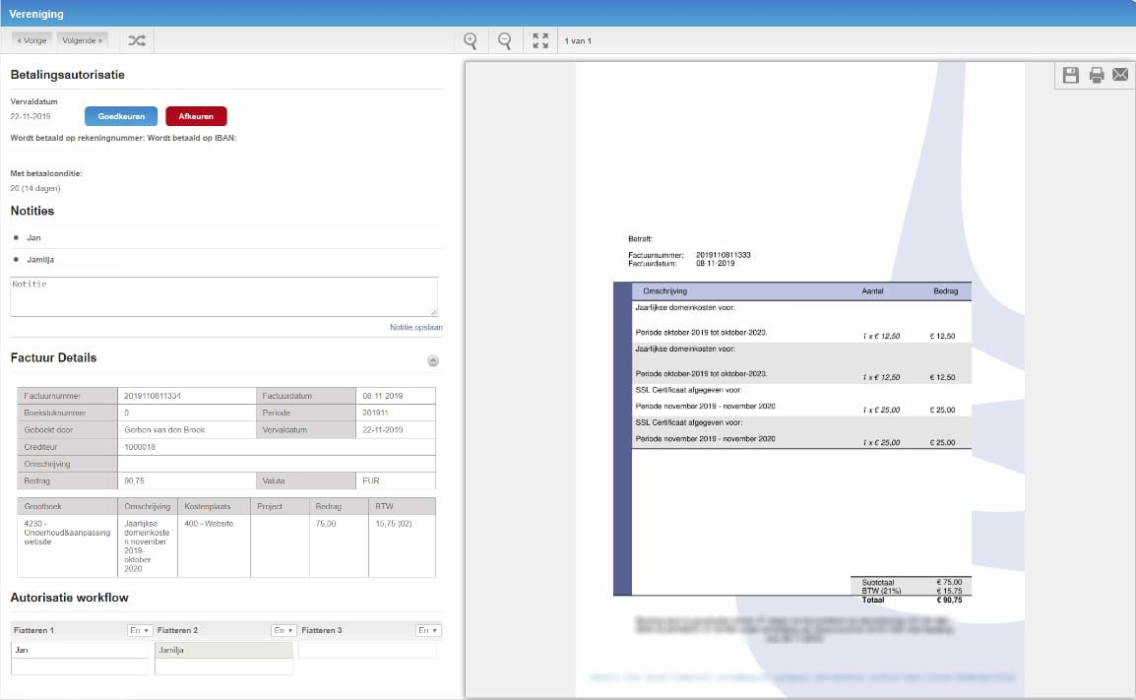
Task: Click the Jan note entry
Action: pyautogui.click(x=34, y=237)
